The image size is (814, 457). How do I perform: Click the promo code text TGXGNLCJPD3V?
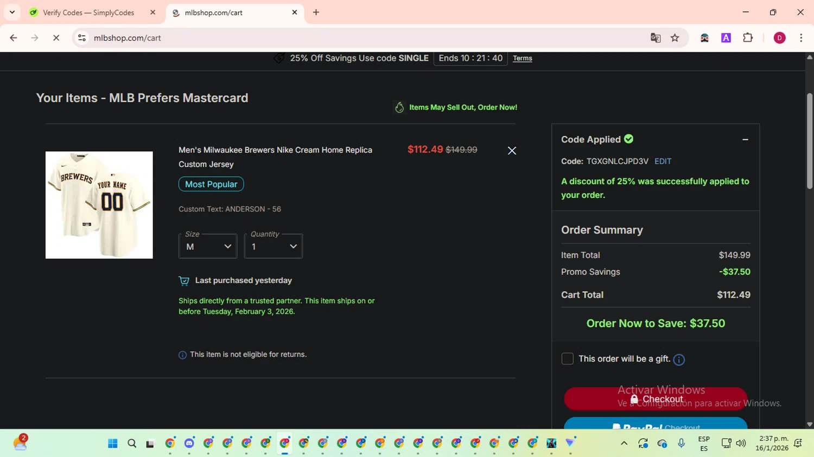coord(618,162)
